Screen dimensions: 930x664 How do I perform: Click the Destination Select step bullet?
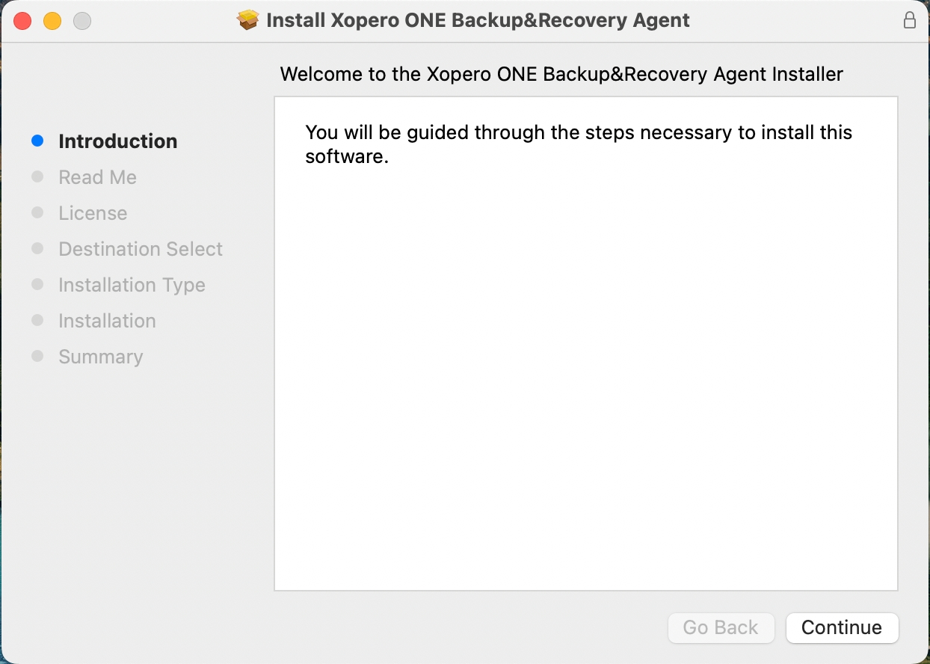point(37,248)
